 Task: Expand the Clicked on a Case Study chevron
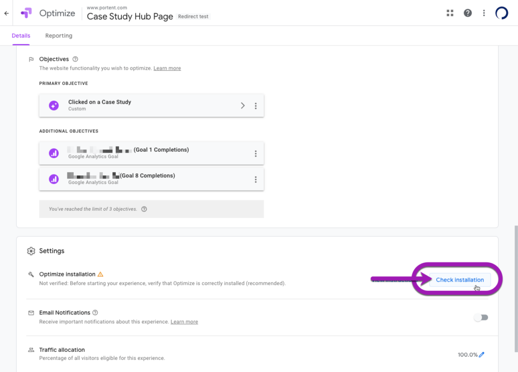click(x=243, y=106)
